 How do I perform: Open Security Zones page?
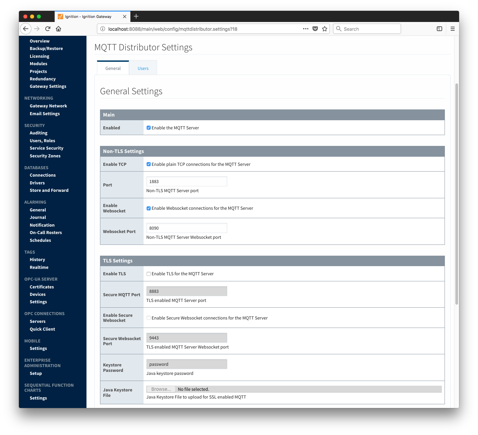(45, 156)
